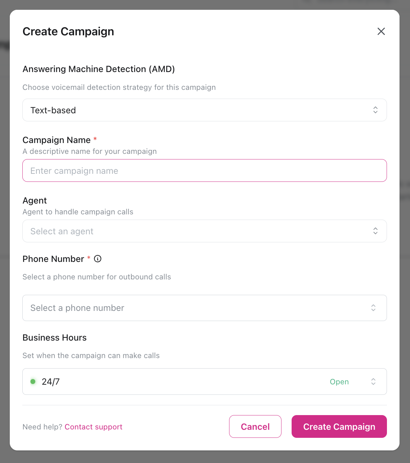The height and width of the screenshot is (463, 410).
Task: Click the Enter campaign name field
Action: coord(205,170)
